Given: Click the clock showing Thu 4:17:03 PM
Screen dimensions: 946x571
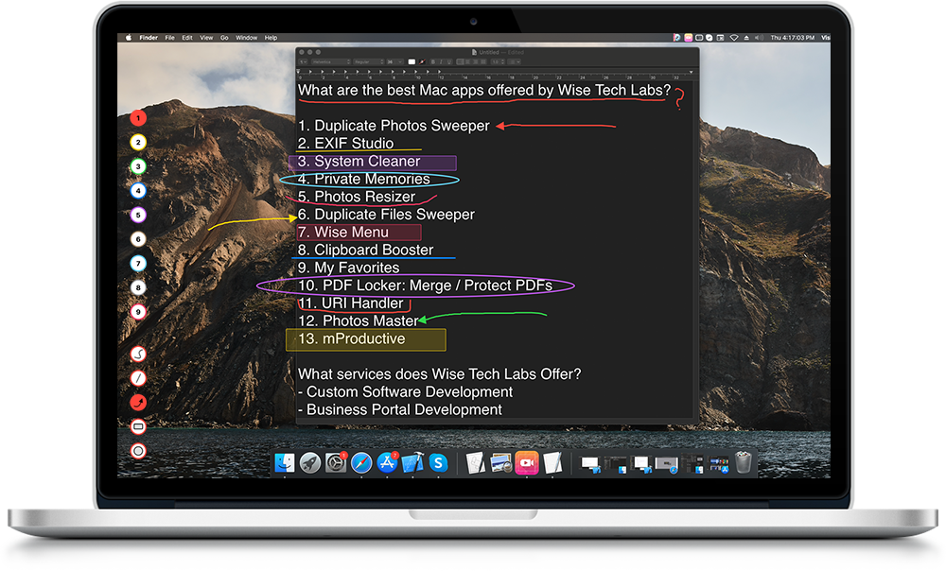Looking at the screenshot, I should click(792, 38).
